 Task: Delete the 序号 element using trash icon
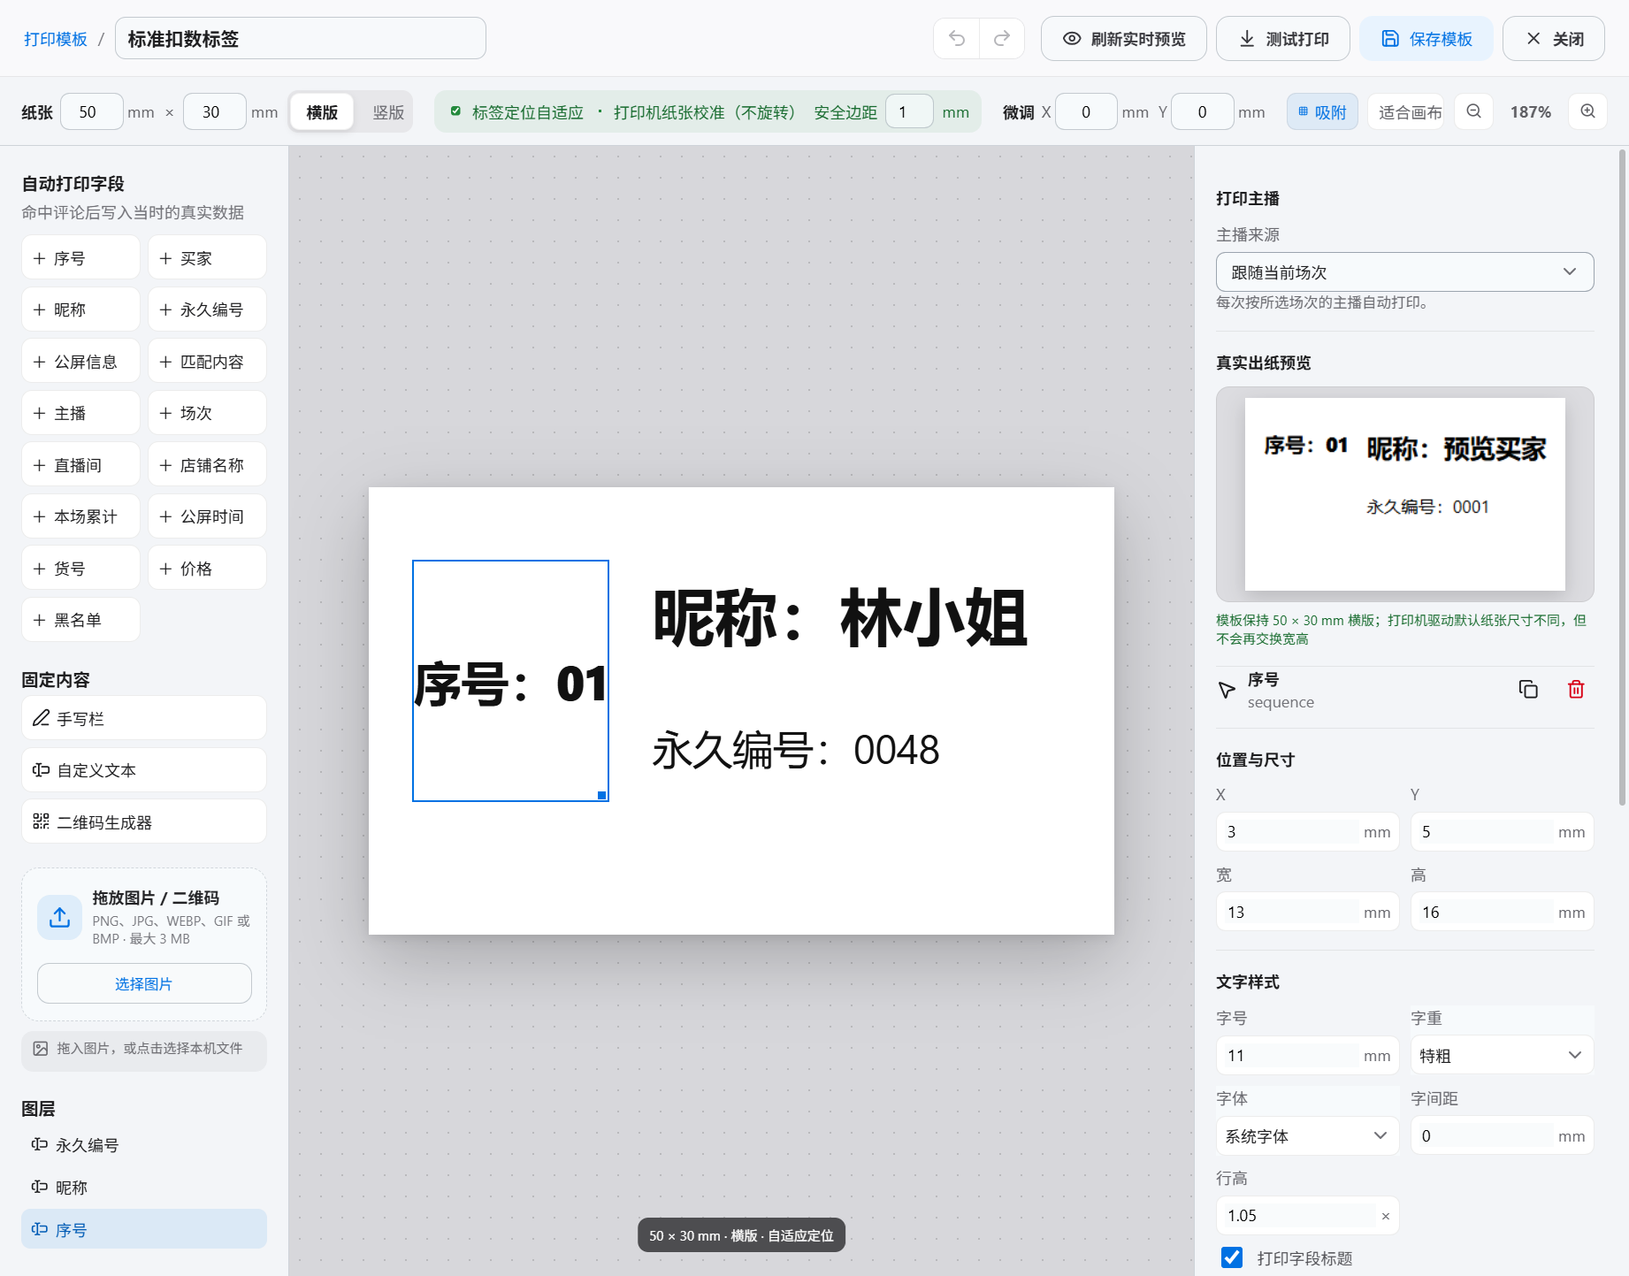tap(1576, 689)
